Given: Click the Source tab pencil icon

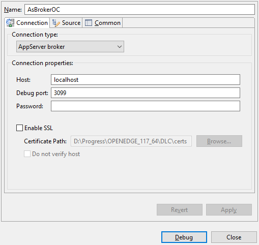Looking at the screenshot, I should (x=56, y=23).
